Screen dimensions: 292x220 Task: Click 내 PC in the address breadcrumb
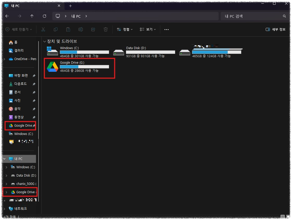click(x=76, y=16)
